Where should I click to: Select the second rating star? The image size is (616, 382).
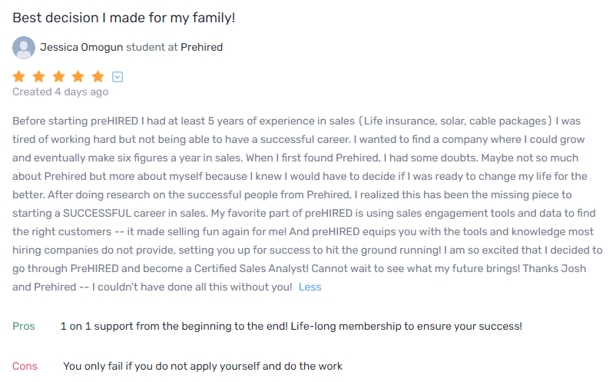pos(39,76)
